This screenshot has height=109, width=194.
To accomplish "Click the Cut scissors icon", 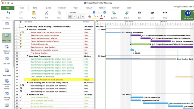I will [47, 13].
